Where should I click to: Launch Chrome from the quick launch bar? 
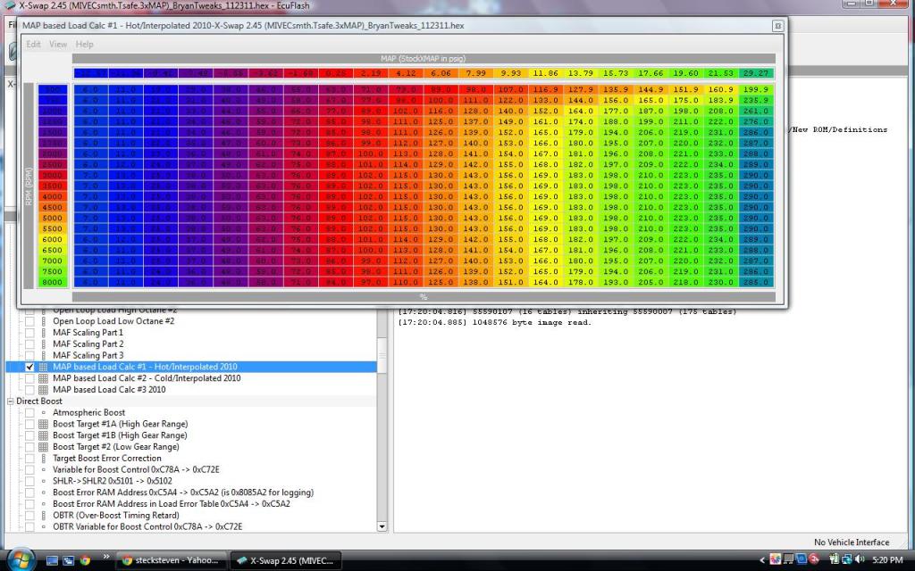[x=85, y=560]
